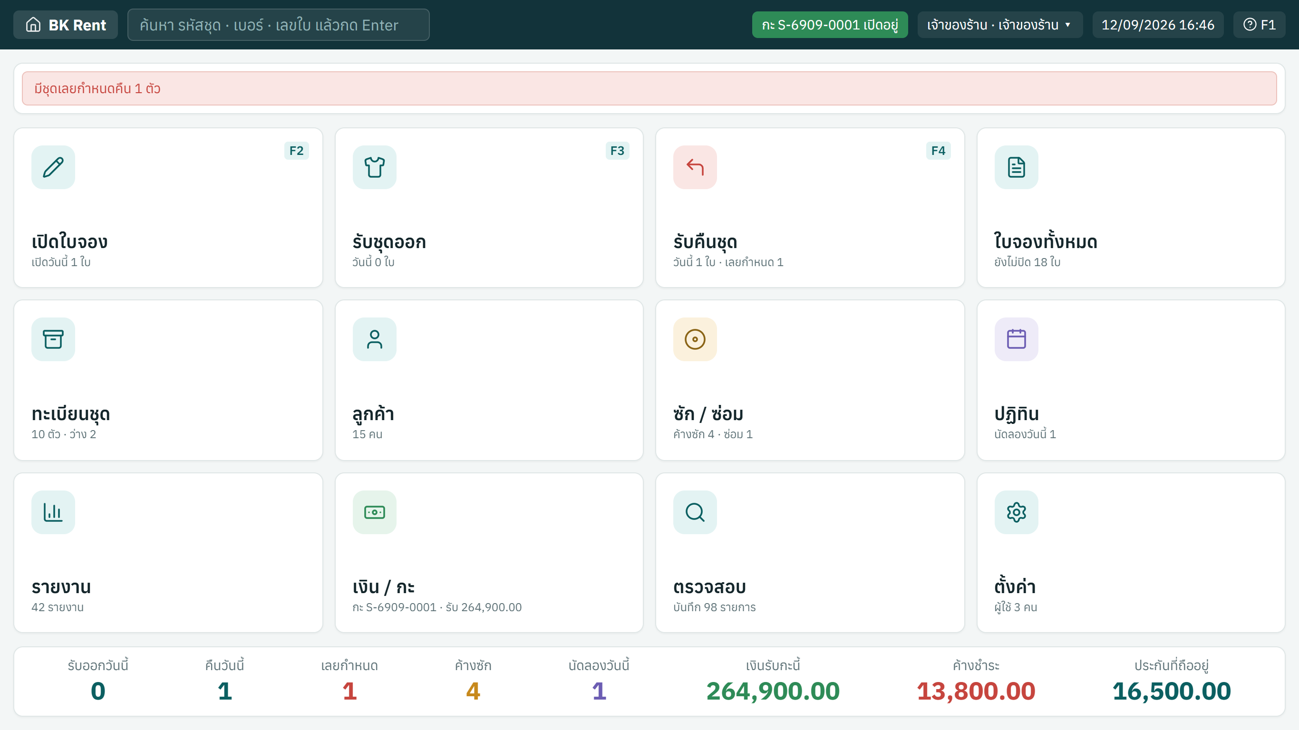The image size is (1299, 730).
Task: Open the ใบจองทั้งหมด tile title
Action: 1046,242
